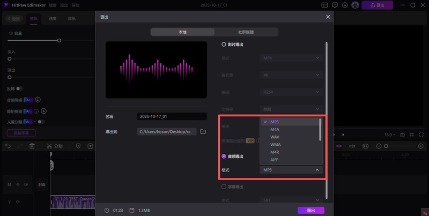Click the folder icon to browse export path

pos(203,131)
